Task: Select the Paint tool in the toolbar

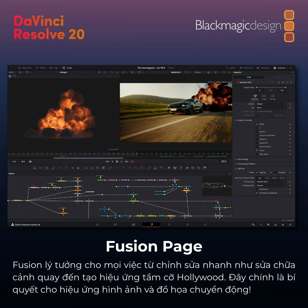Action: (53, 168)
